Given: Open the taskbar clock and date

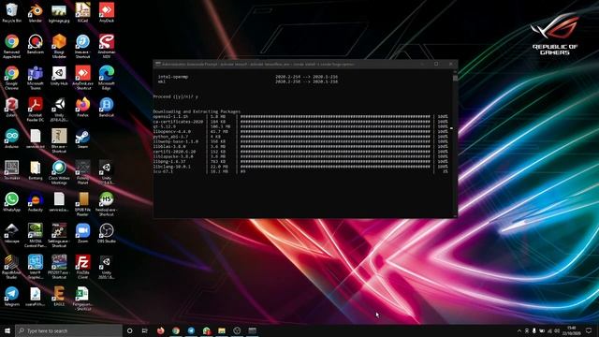Looking at the screenshot, I should [572, 330].
